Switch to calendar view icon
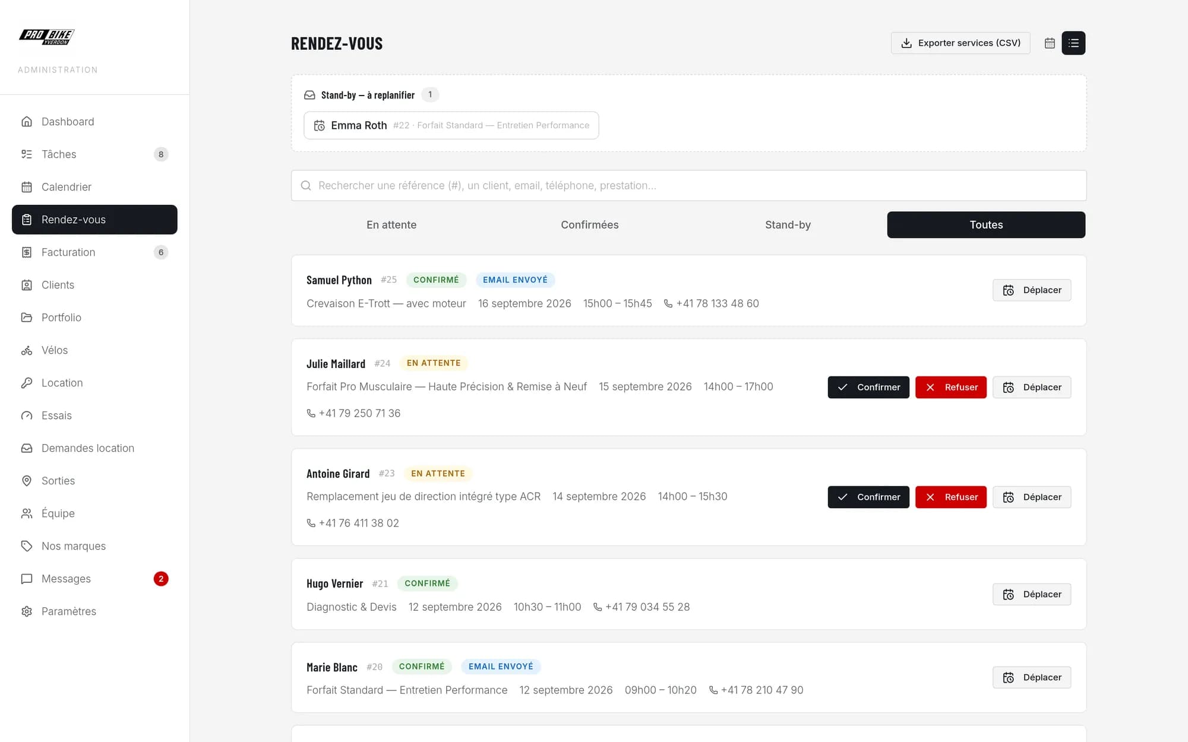1188x742 pixels. pos(1050,43)
